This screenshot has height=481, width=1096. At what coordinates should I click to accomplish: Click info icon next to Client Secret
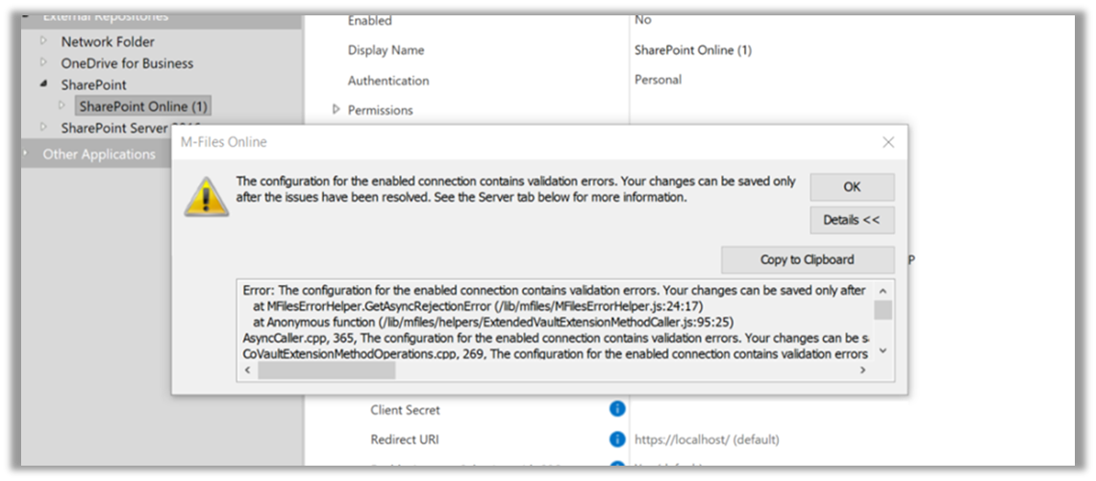(x=617, y=409)
